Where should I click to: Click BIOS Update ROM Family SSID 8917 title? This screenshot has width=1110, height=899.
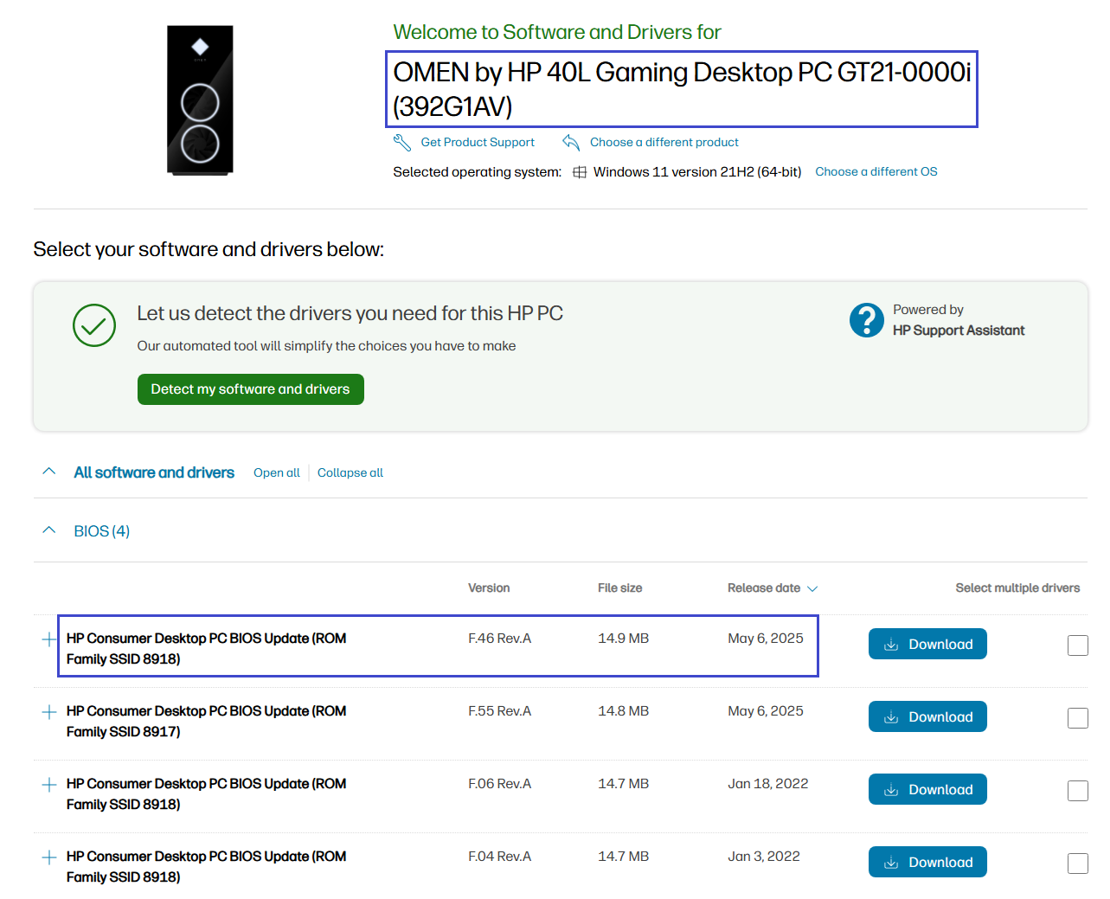click(x=206, y=721)
